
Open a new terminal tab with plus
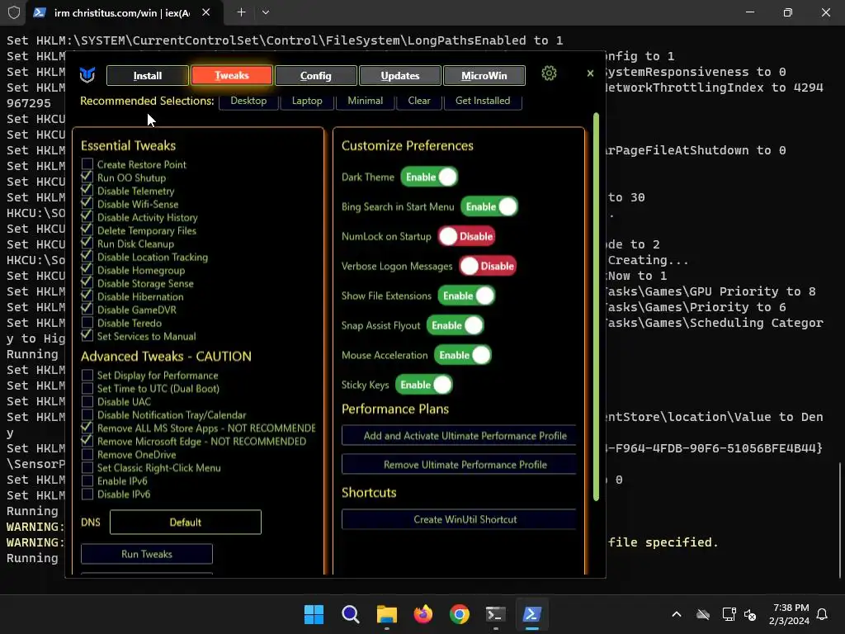242,12
